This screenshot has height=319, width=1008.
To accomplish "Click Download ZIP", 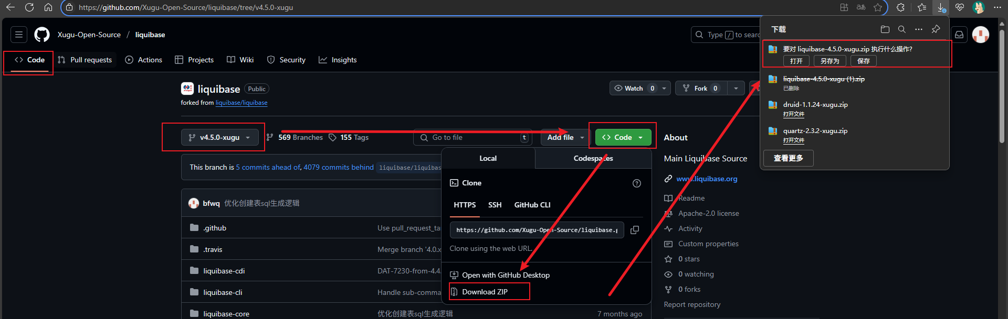I will pos(485,292).
